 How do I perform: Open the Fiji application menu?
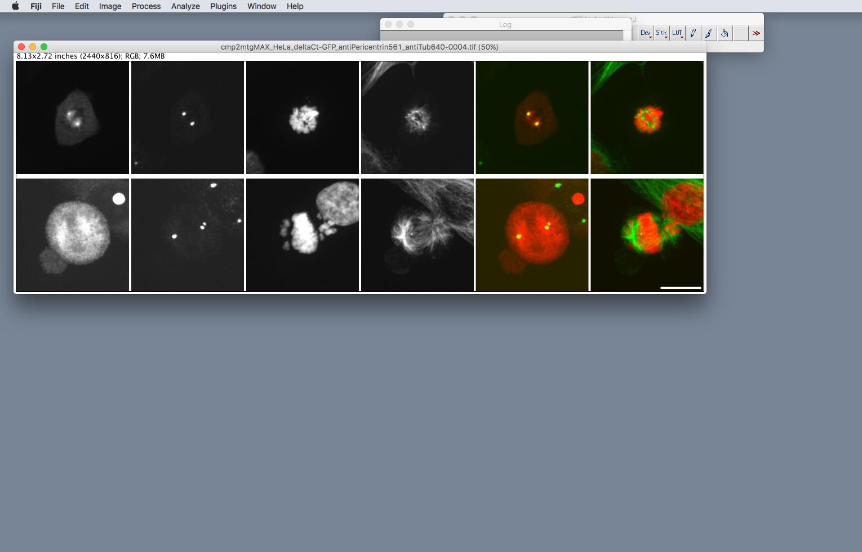(36, 6)
